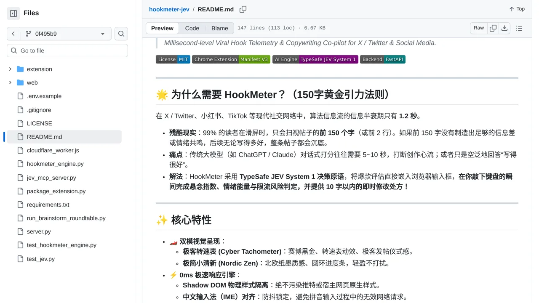Click the folder icon beside extension
The height and width of the screenshot is (303, 539).
(20, 69)
